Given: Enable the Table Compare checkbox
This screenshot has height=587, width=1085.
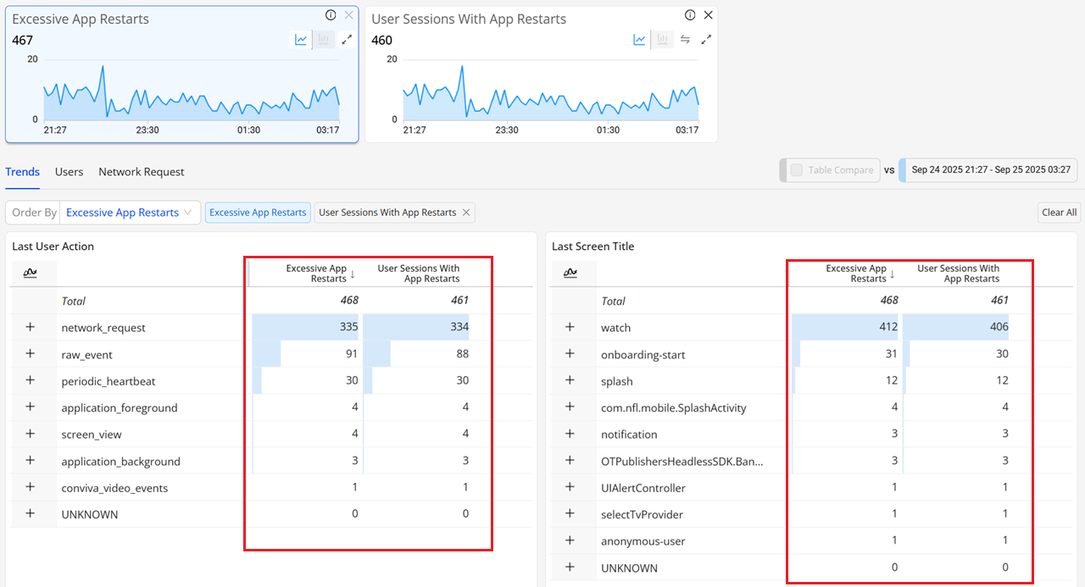Looking at the screenshot, I should tap(797, 170).
